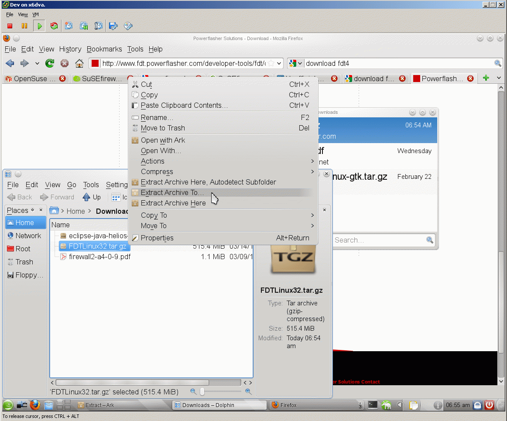The width and height of the screenshot is (507, 421).
Task: Select Home in Places panel
Action: click(26, 222)
